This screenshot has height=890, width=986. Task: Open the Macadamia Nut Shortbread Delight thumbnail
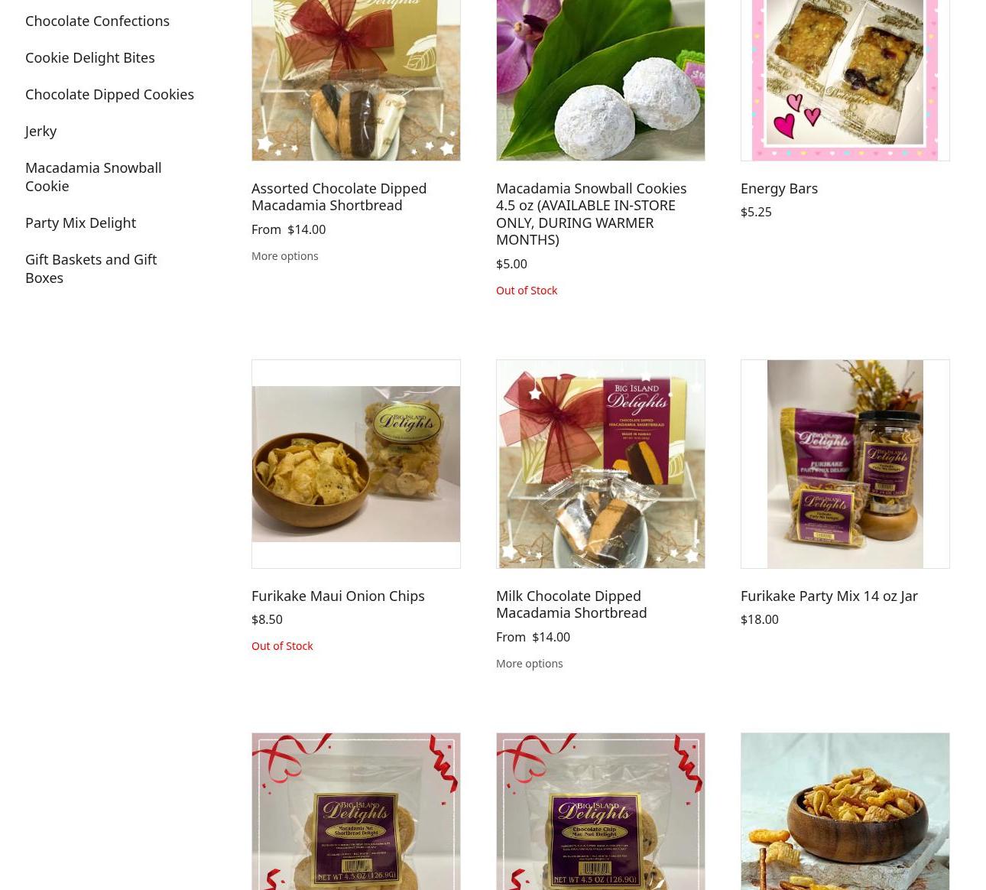pos(355,811)
